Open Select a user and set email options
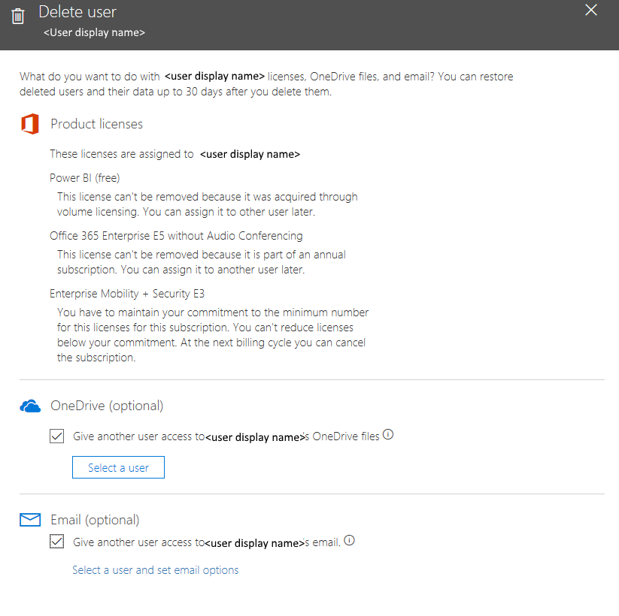 pos(155,570)
